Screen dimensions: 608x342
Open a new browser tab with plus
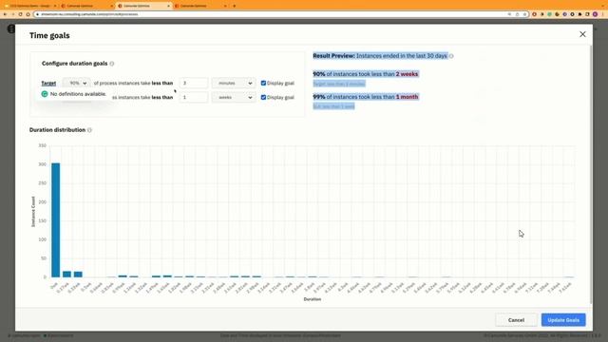235,6
